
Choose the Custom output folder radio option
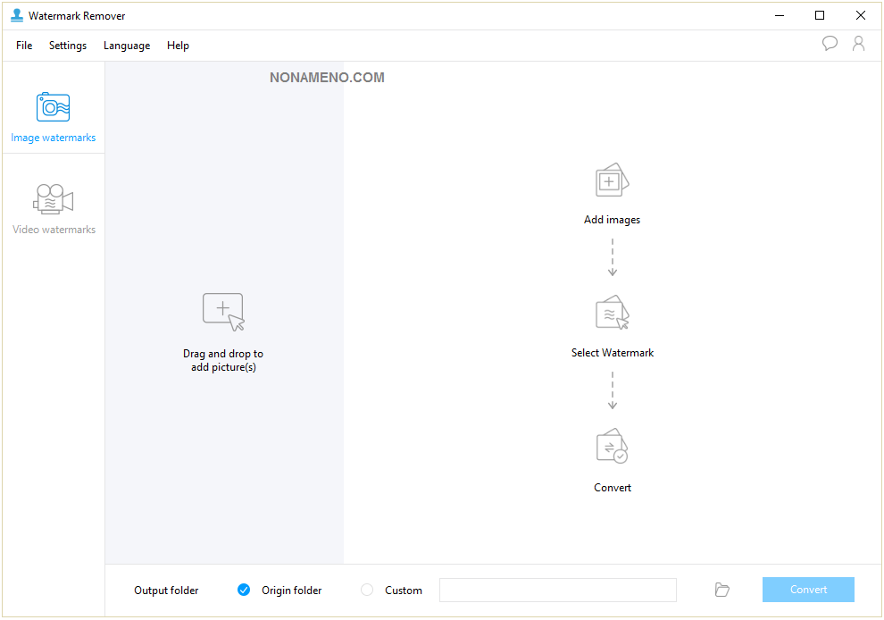pos(367,590)
